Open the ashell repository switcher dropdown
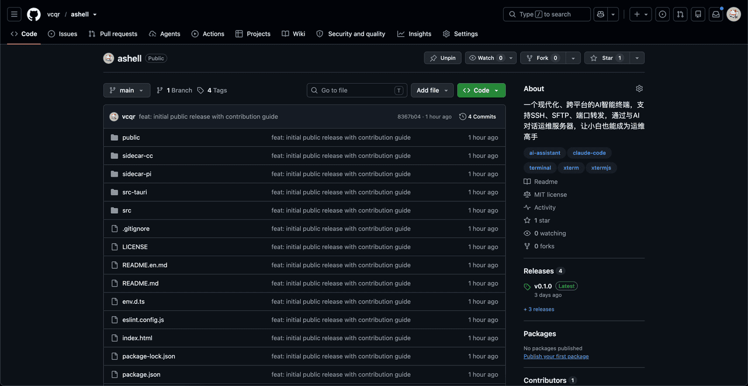The width and height of the screenshot is (748, 386). [x=84, y=15]
